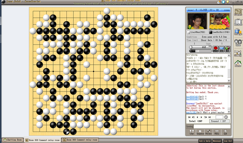Switch to the Chatting Room tab
Screen dimensions: 243x143
pos(13,140)
